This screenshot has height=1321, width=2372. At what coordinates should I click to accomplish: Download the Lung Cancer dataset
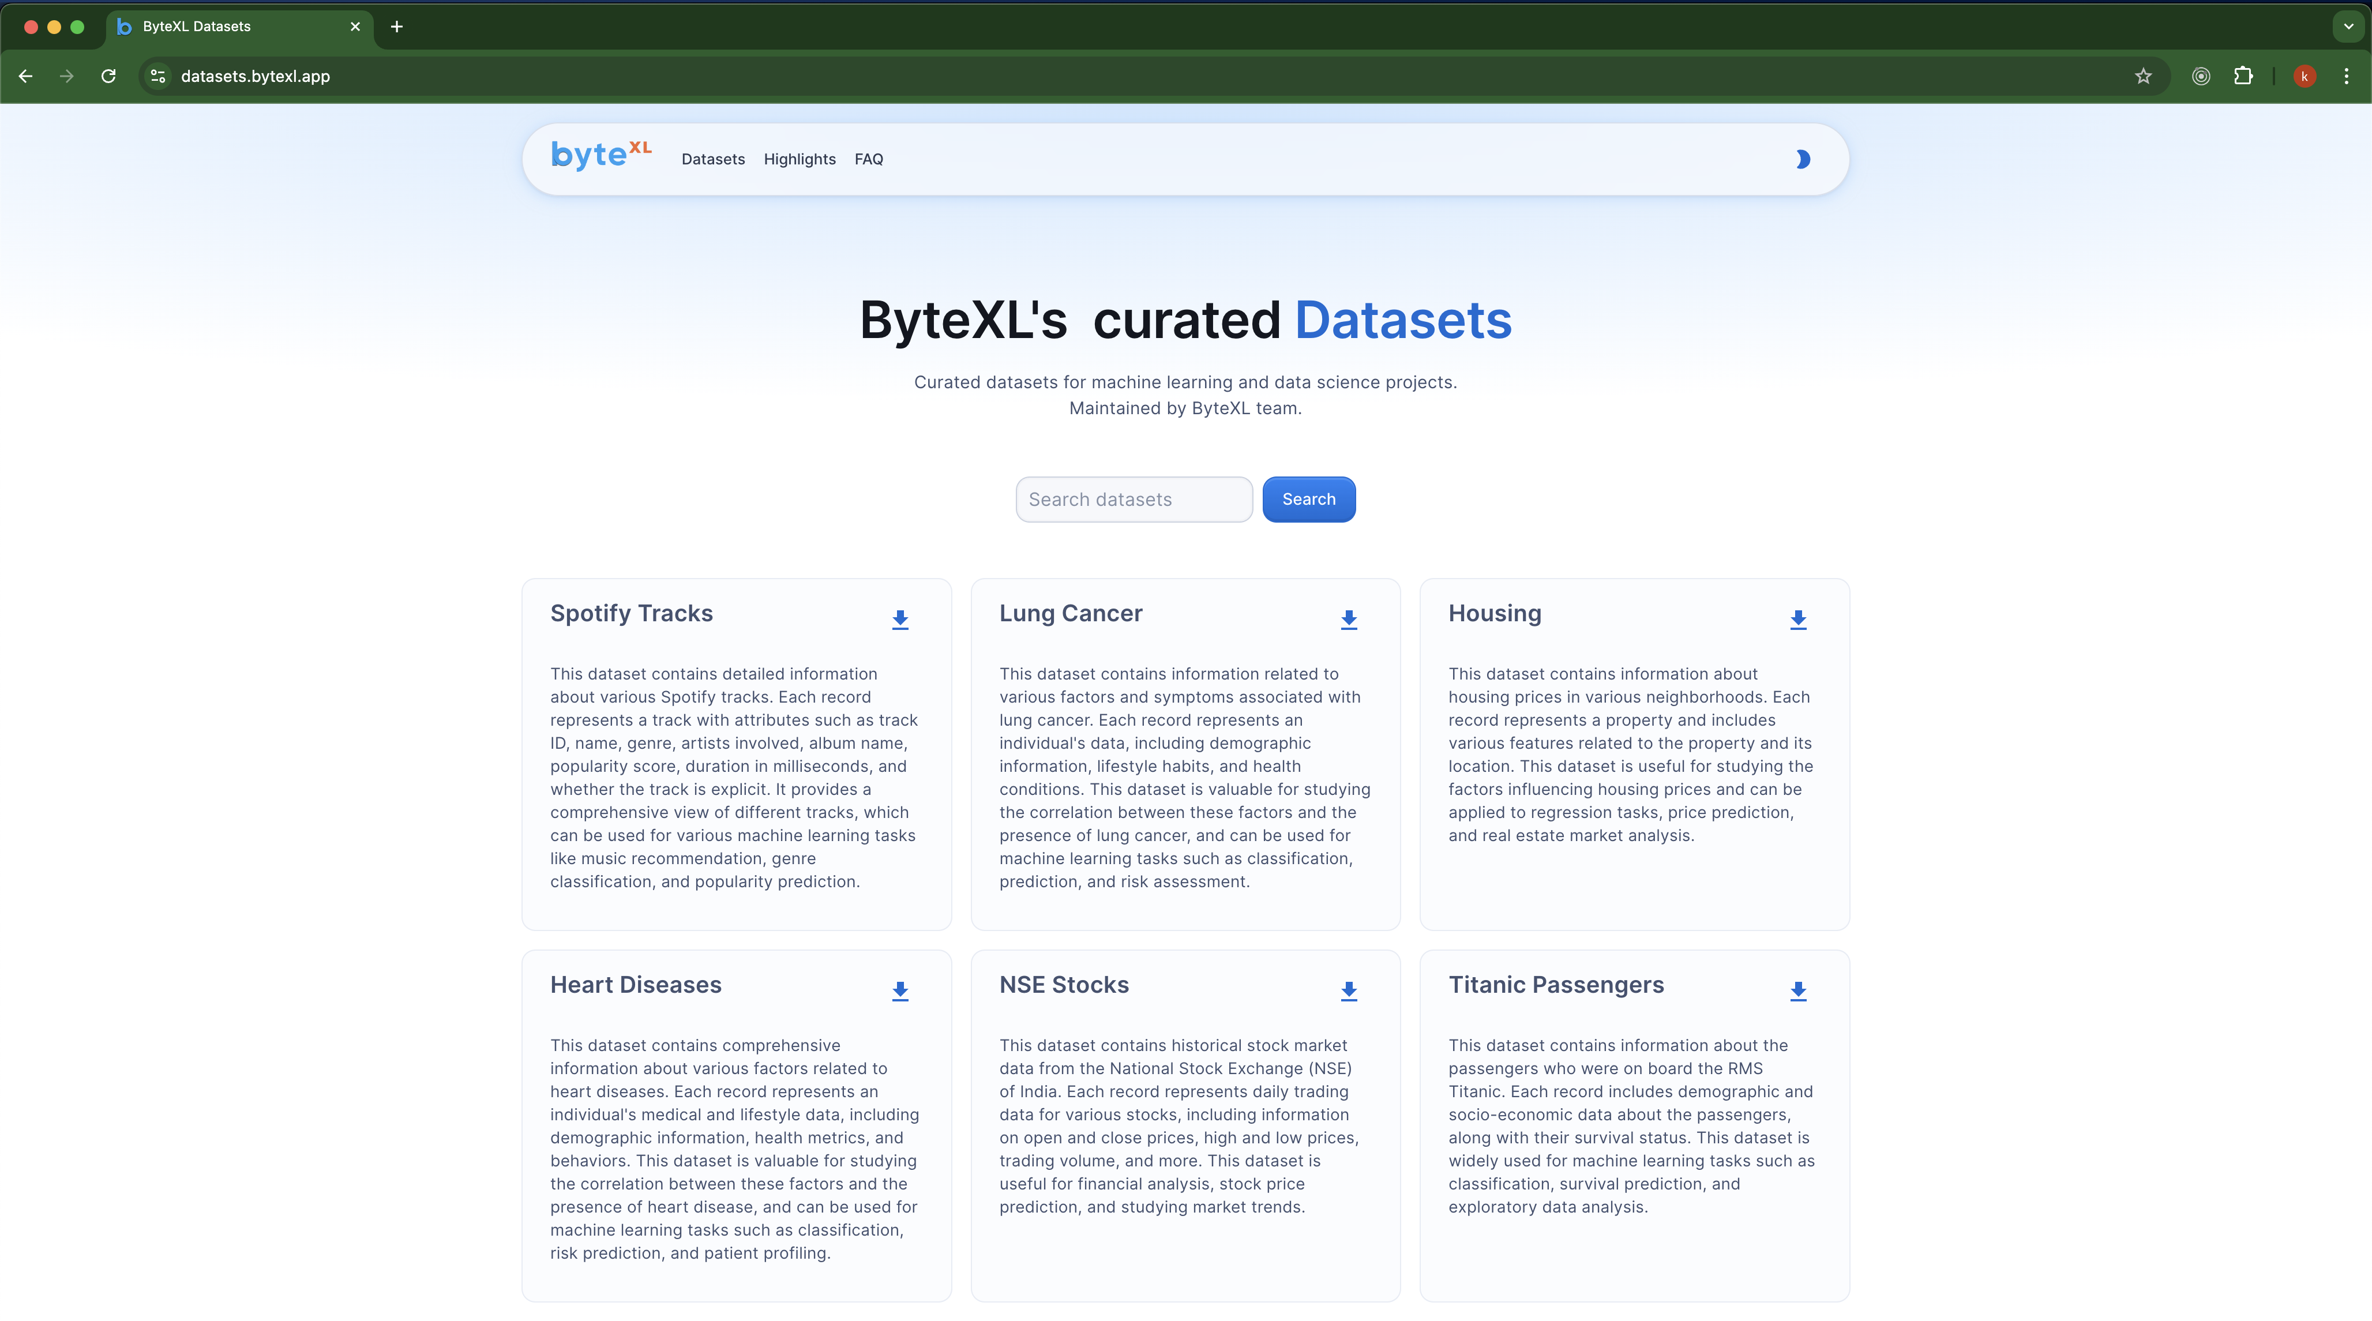[1348, 620]
